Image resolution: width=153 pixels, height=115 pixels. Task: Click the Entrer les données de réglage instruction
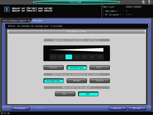35,26
